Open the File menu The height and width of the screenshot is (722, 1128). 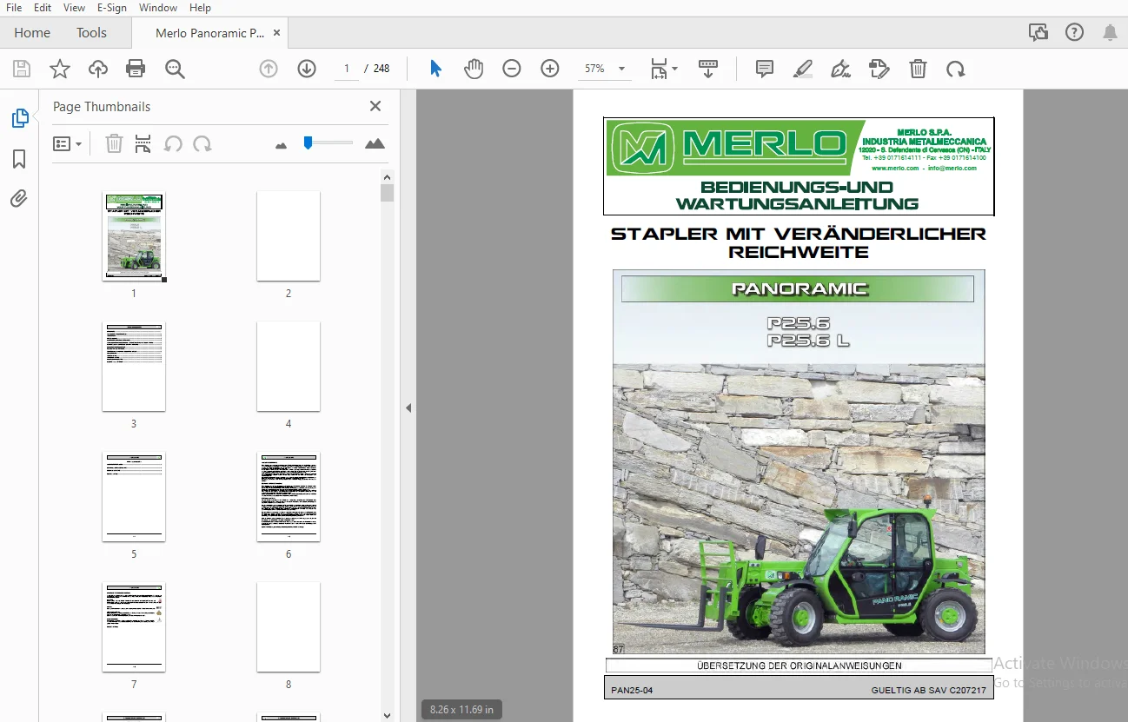coord(14,8)
